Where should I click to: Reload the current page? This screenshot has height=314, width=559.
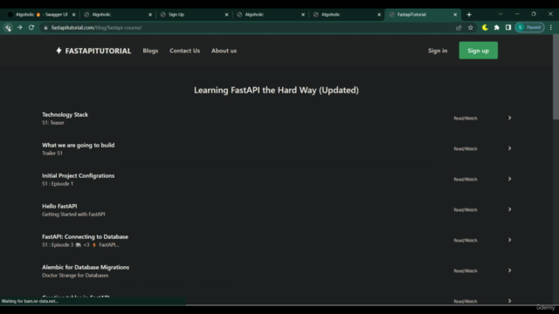click(31, 27)
